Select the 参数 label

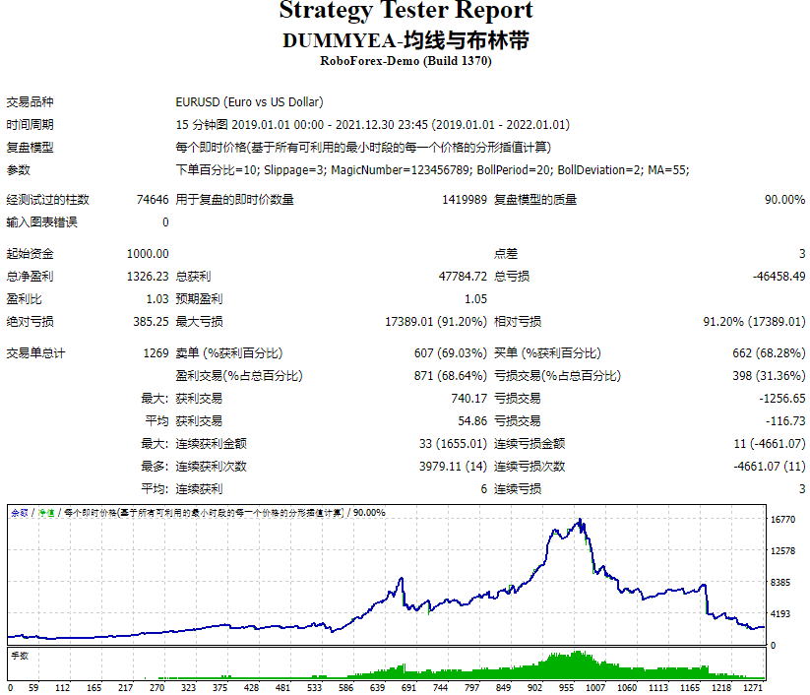[18, 170]
